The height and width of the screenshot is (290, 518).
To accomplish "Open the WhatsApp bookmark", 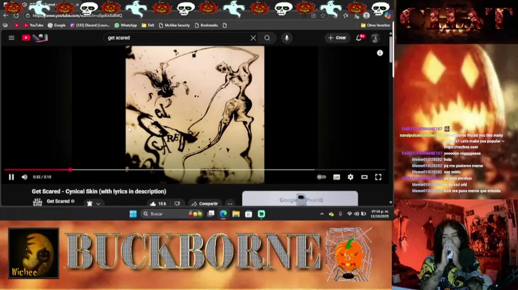I will (125, 25).
